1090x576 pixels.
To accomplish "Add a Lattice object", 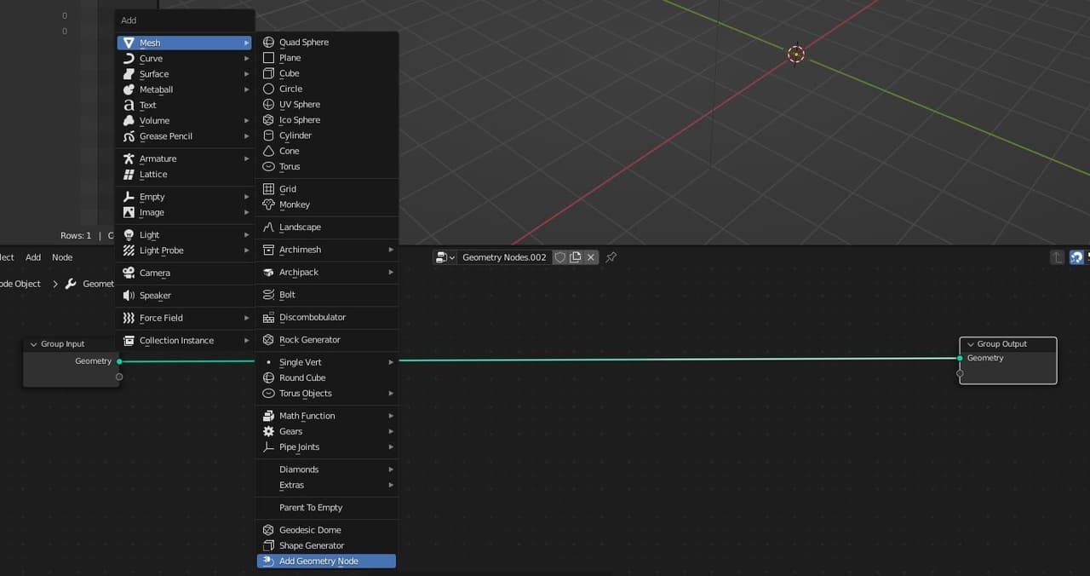I will point(184,174).
